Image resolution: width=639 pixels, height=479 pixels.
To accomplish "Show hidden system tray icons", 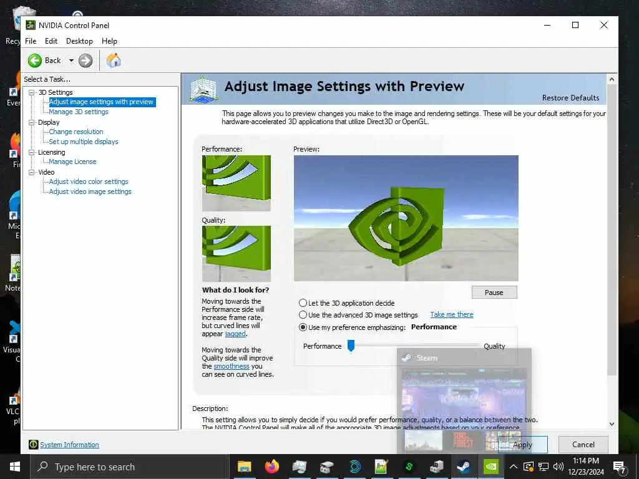I will pos(514,467).
